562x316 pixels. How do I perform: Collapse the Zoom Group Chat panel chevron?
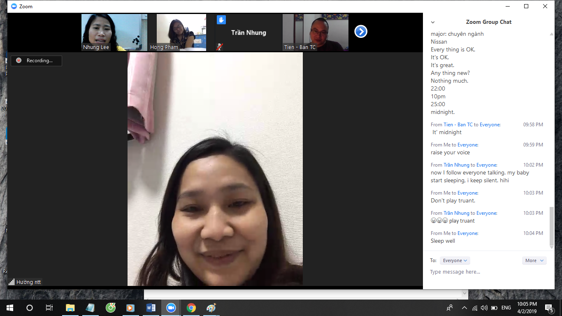pyautogui.click(x=433, y=22)
